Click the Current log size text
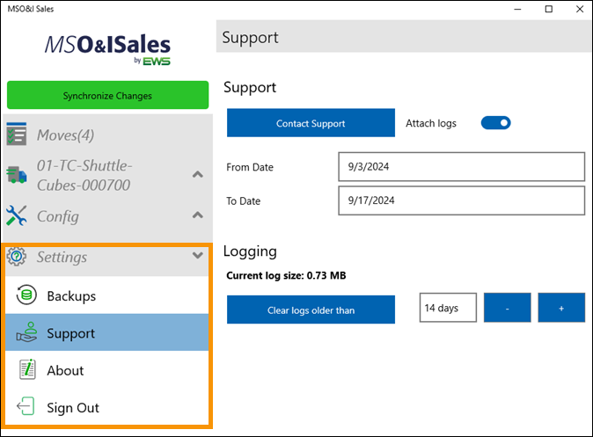This screenshot has height=437, width=593. tap(286, 275)
